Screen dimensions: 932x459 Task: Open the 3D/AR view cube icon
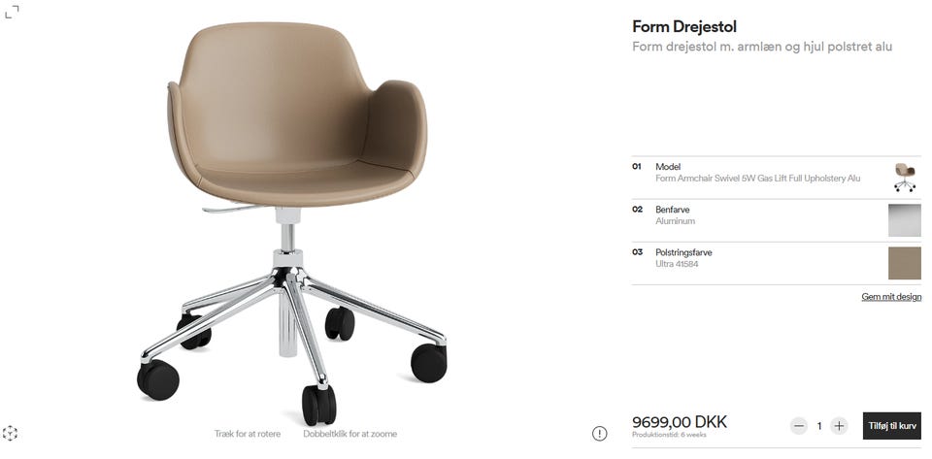(10, 433)
